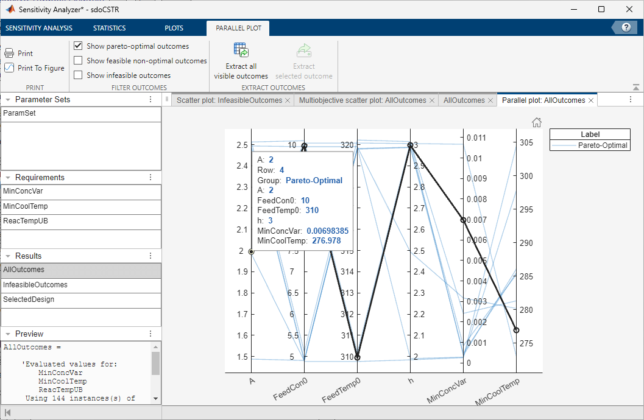Collapse the Parameter Sets panel
Screen dimensions: 644x420
8,100
